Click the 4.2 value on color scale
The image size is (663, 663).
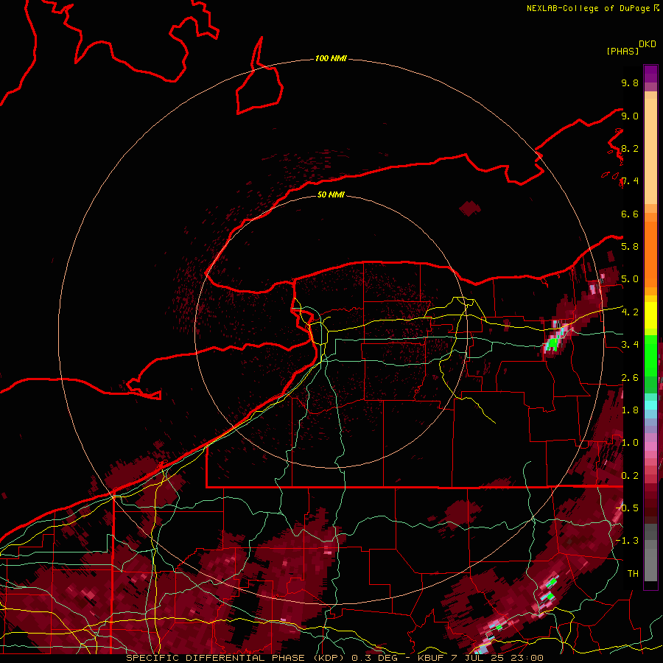click(630, 312)
